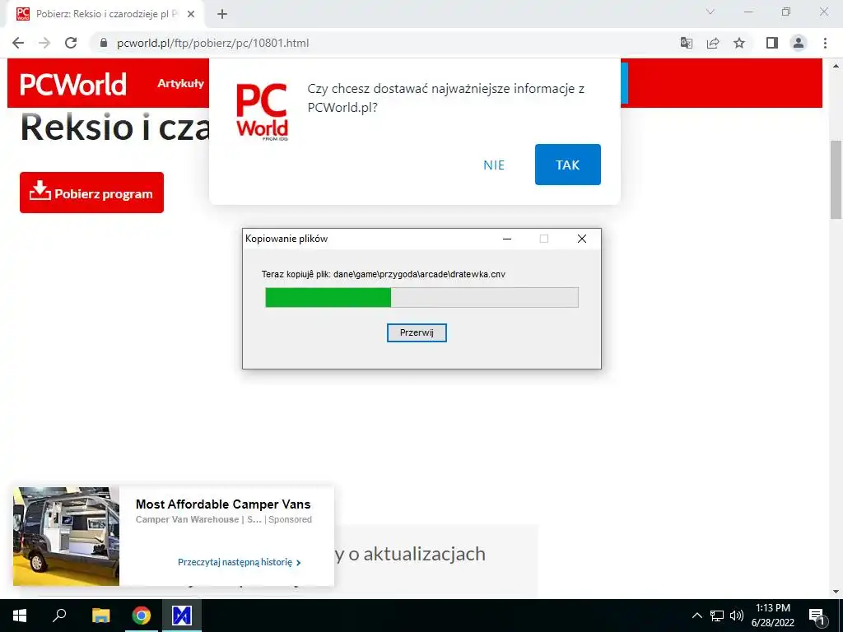Open Windows taskbar search
The image size is (843, 632).
click(x=59, y=616)
